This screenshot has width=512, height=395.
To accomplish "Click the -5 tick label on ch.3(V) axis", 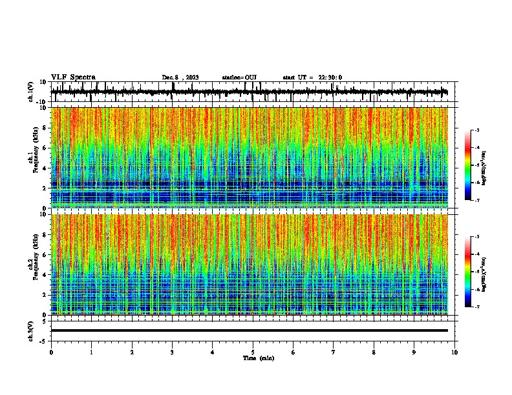I will point(44,341).
